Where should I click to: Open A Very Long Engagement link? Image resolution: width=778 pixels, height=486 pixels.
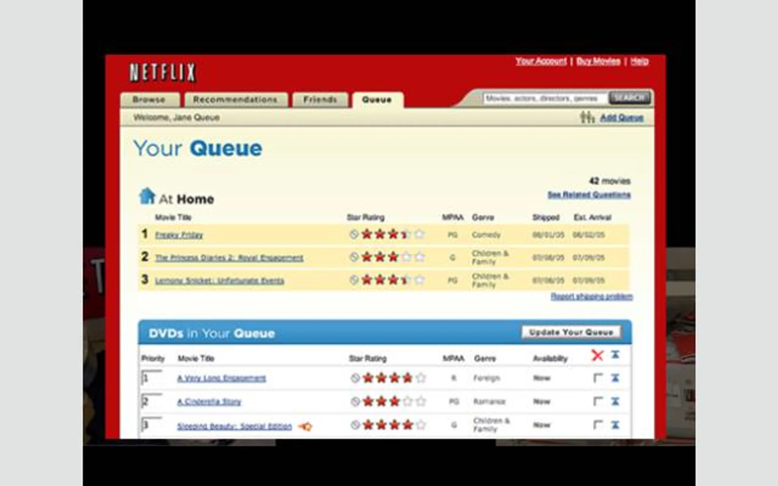click(221, 378)
